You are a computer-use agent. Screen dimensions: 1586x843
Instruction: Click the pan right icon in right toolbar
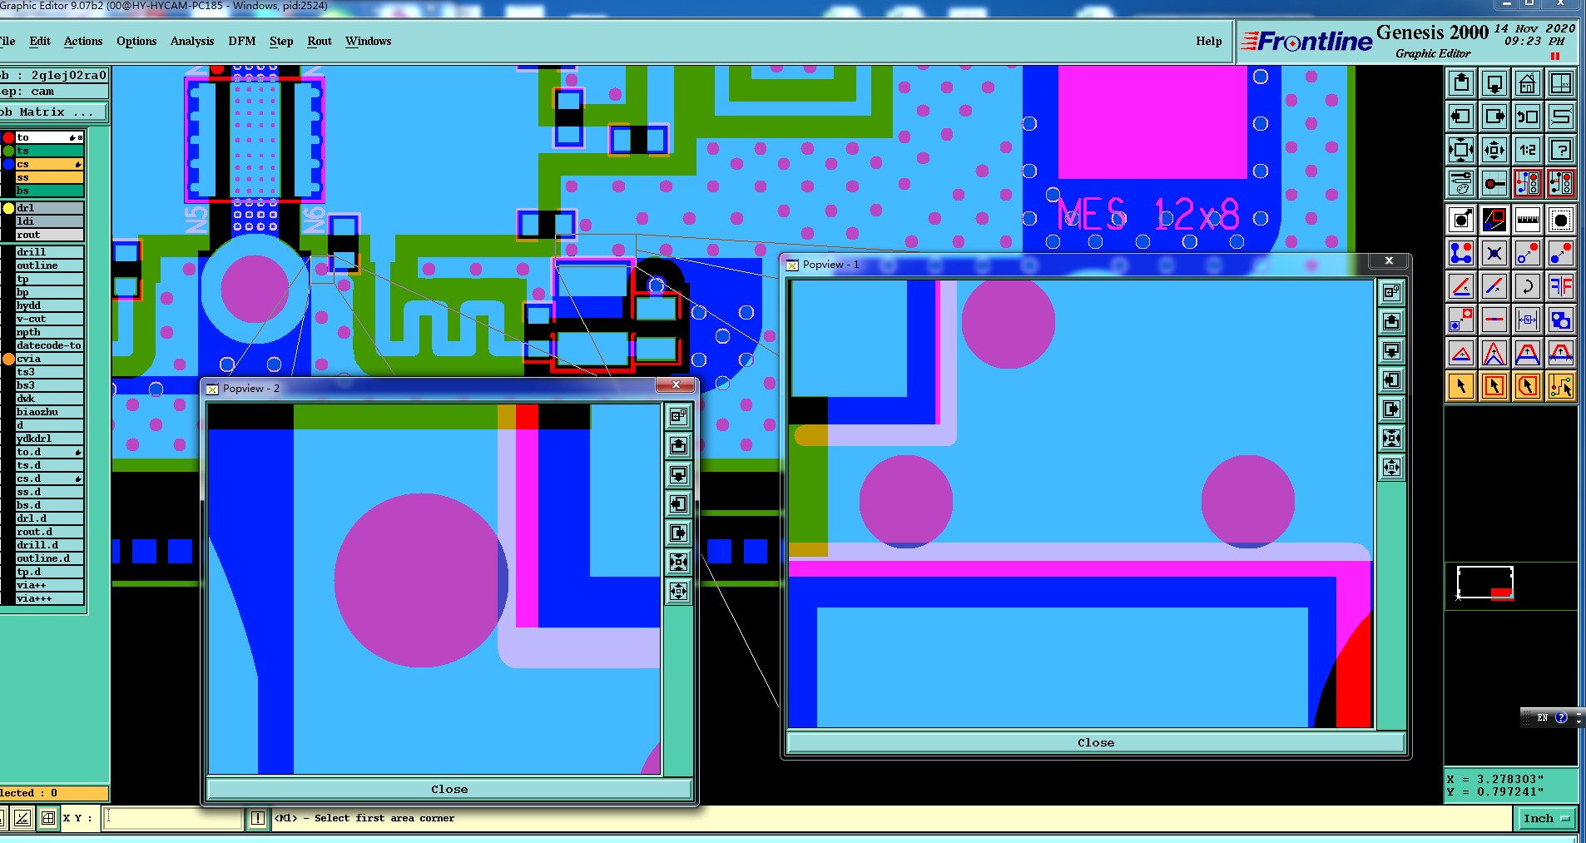1494,117
